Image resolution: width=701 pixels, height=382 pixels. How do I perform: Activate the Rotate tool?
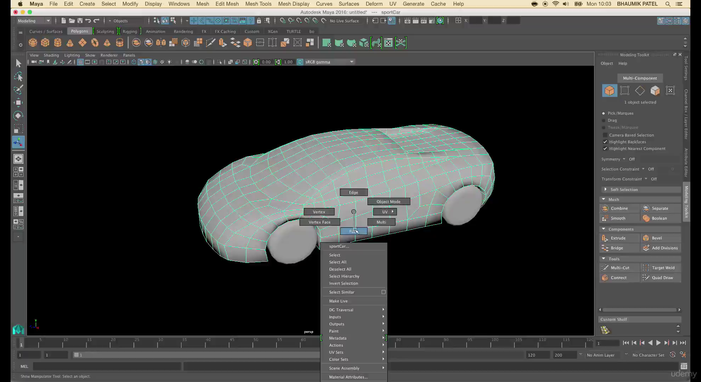pyautogui.click(x=18, y=116)
